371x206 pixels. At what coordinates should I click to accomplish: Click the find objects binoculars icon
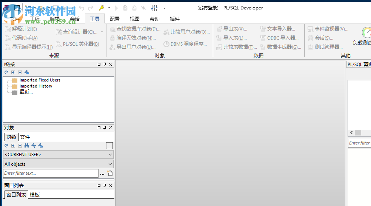pos(26,146)
